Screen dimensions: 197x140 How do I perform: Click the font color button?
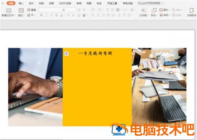62,15
